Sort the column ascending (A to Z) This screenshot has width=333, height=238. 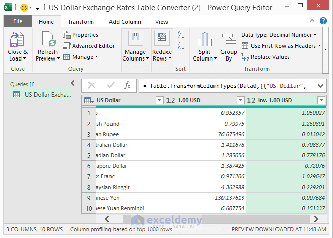coord(181,35)
